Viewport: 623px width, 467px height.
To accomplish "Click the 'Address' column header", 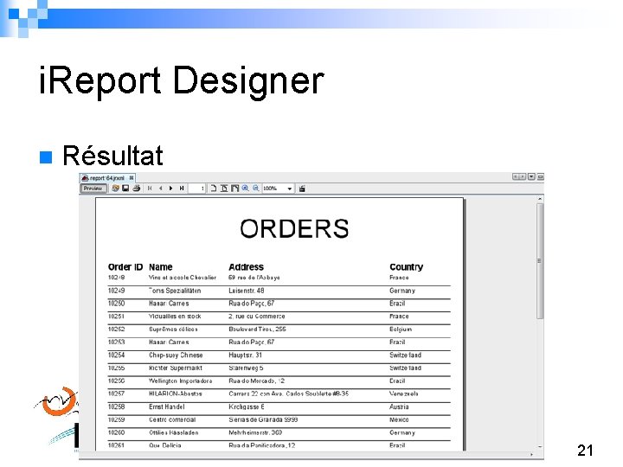I will pyautogui.click(x=247, y=267).
